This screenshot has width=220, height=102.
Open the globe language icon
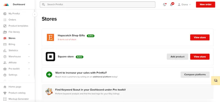point(164,4)
